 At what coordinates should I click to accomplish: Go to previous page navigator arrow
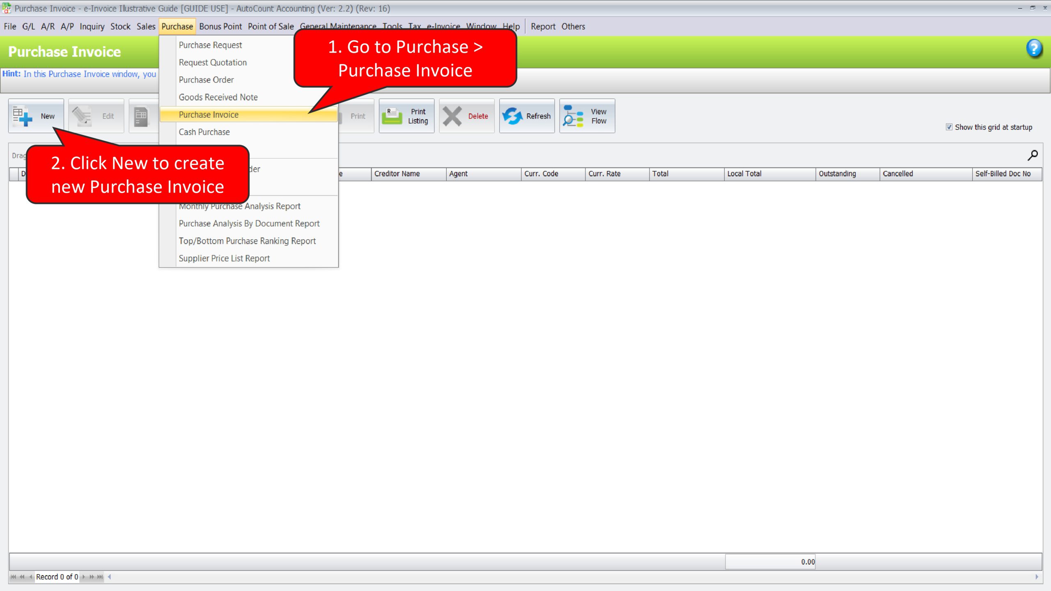[22, 577]
